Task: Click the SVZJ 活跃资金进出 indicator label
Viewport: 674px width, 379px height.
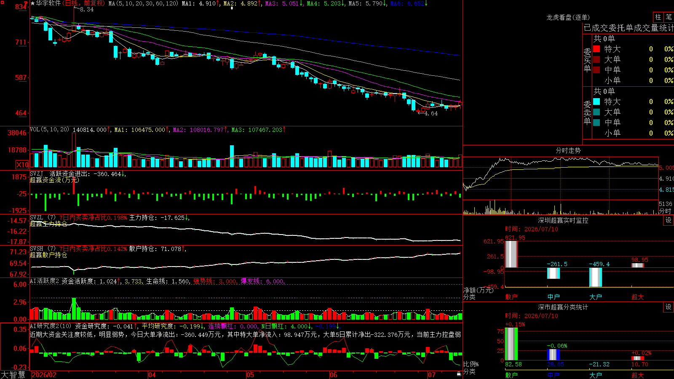Action: point(78,173)
